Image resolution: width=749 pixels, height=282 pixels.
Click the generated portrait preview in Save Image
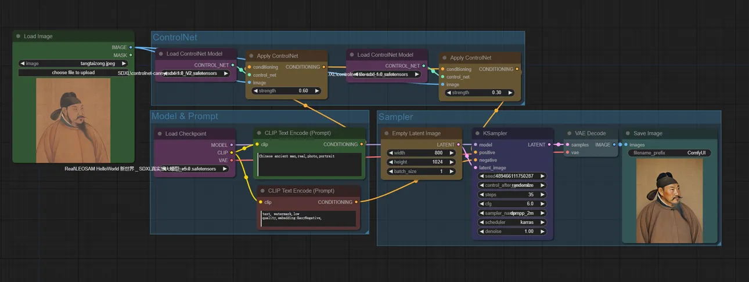click(x=669, y=201)
